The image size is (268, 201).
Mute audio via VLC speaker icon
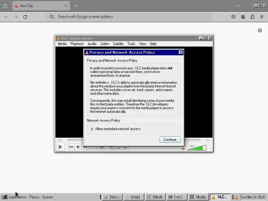pos(183,149)
